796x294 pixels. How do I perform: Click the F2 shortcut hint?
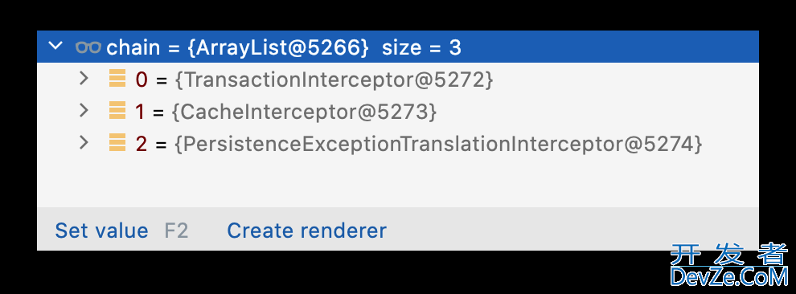177,231
